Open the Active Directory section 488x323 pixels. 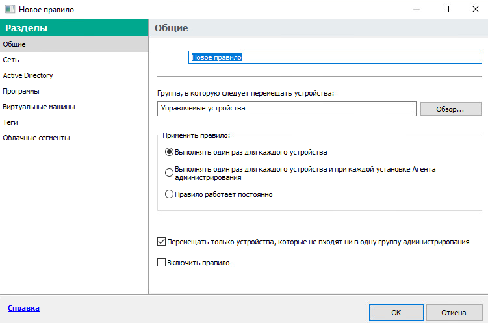click(28, 75)
